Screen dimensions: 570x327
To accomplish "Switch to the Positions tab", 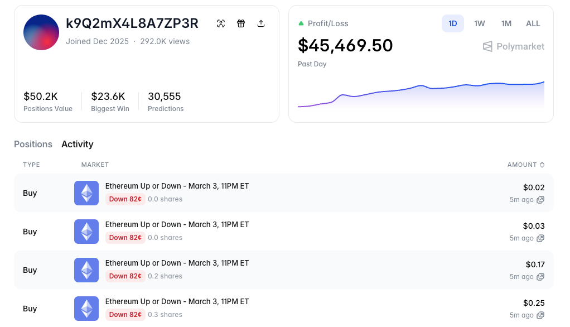I will click(33, 144).
